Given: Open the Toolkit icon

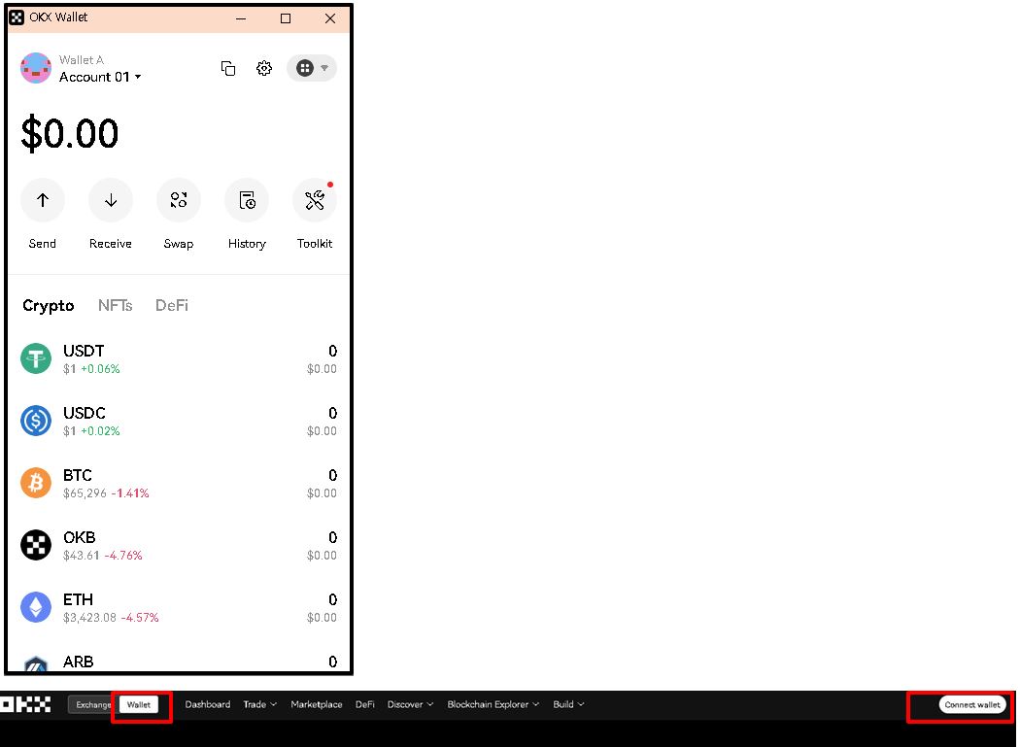Looking at the screenshot, I should click(x=315, y=200).
